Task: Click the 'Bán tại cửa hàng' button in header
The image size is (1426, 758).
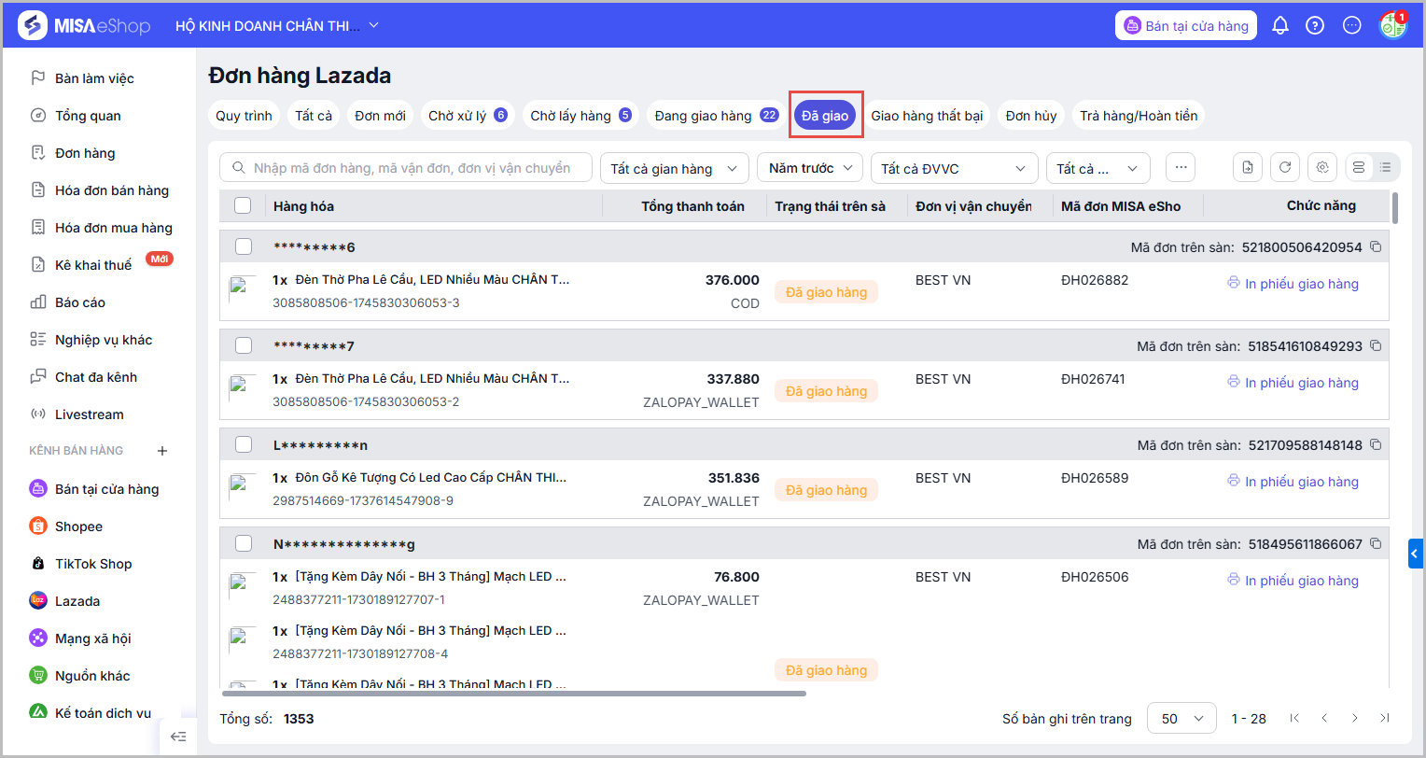Action: point(1186,26)
